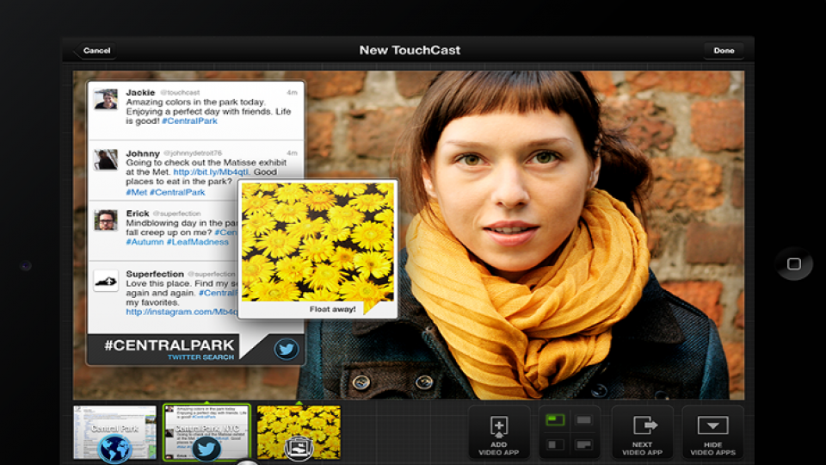
Task: Click the floating yellow flowers photo
Action: [317, 242]
